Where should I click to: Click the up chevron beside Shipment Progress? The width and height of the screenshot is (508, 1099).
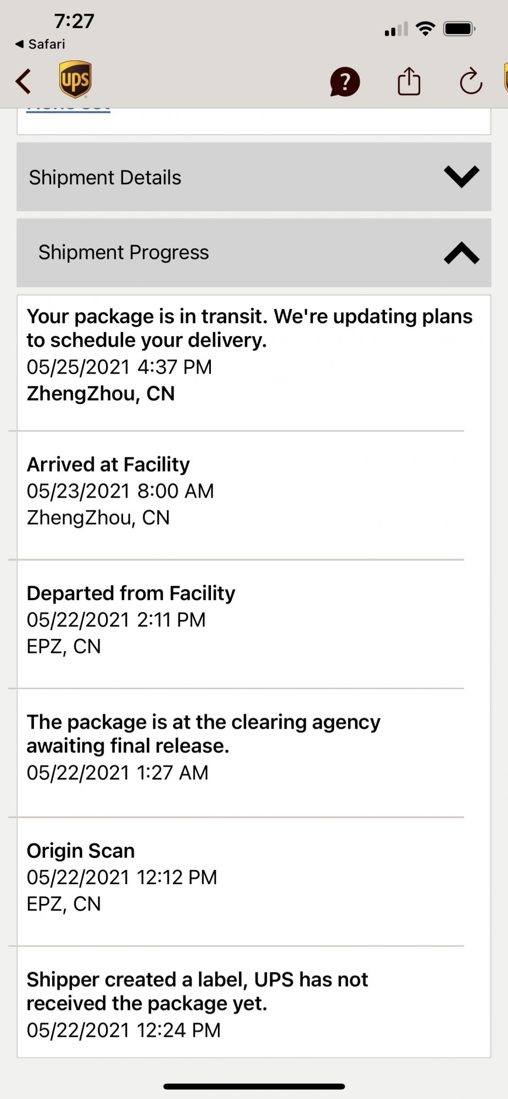(461, 253)
